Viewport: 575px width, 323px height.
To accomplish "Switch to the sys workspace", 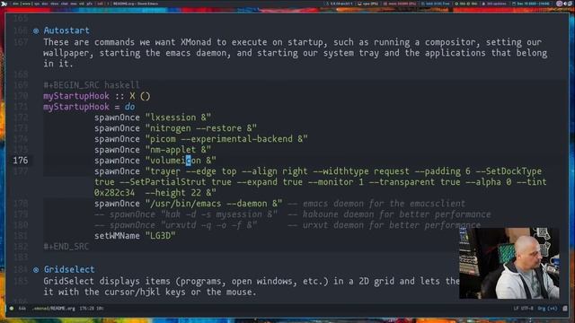I will (x=37, y=4).
